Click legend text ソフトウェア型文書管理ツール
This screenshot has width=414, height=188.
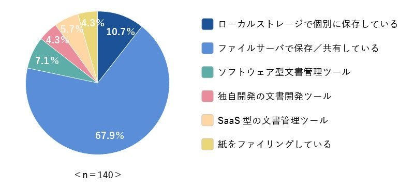[284, 72]
